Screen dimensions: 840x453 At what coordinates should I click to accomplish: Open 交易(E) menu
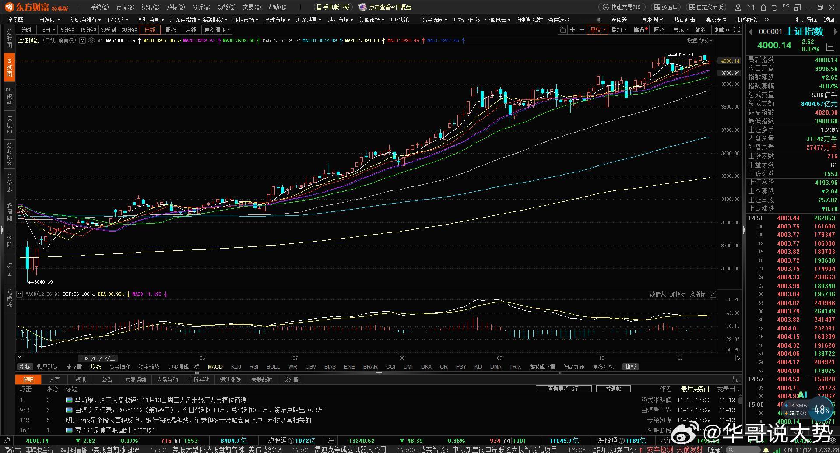click(252, 7)
